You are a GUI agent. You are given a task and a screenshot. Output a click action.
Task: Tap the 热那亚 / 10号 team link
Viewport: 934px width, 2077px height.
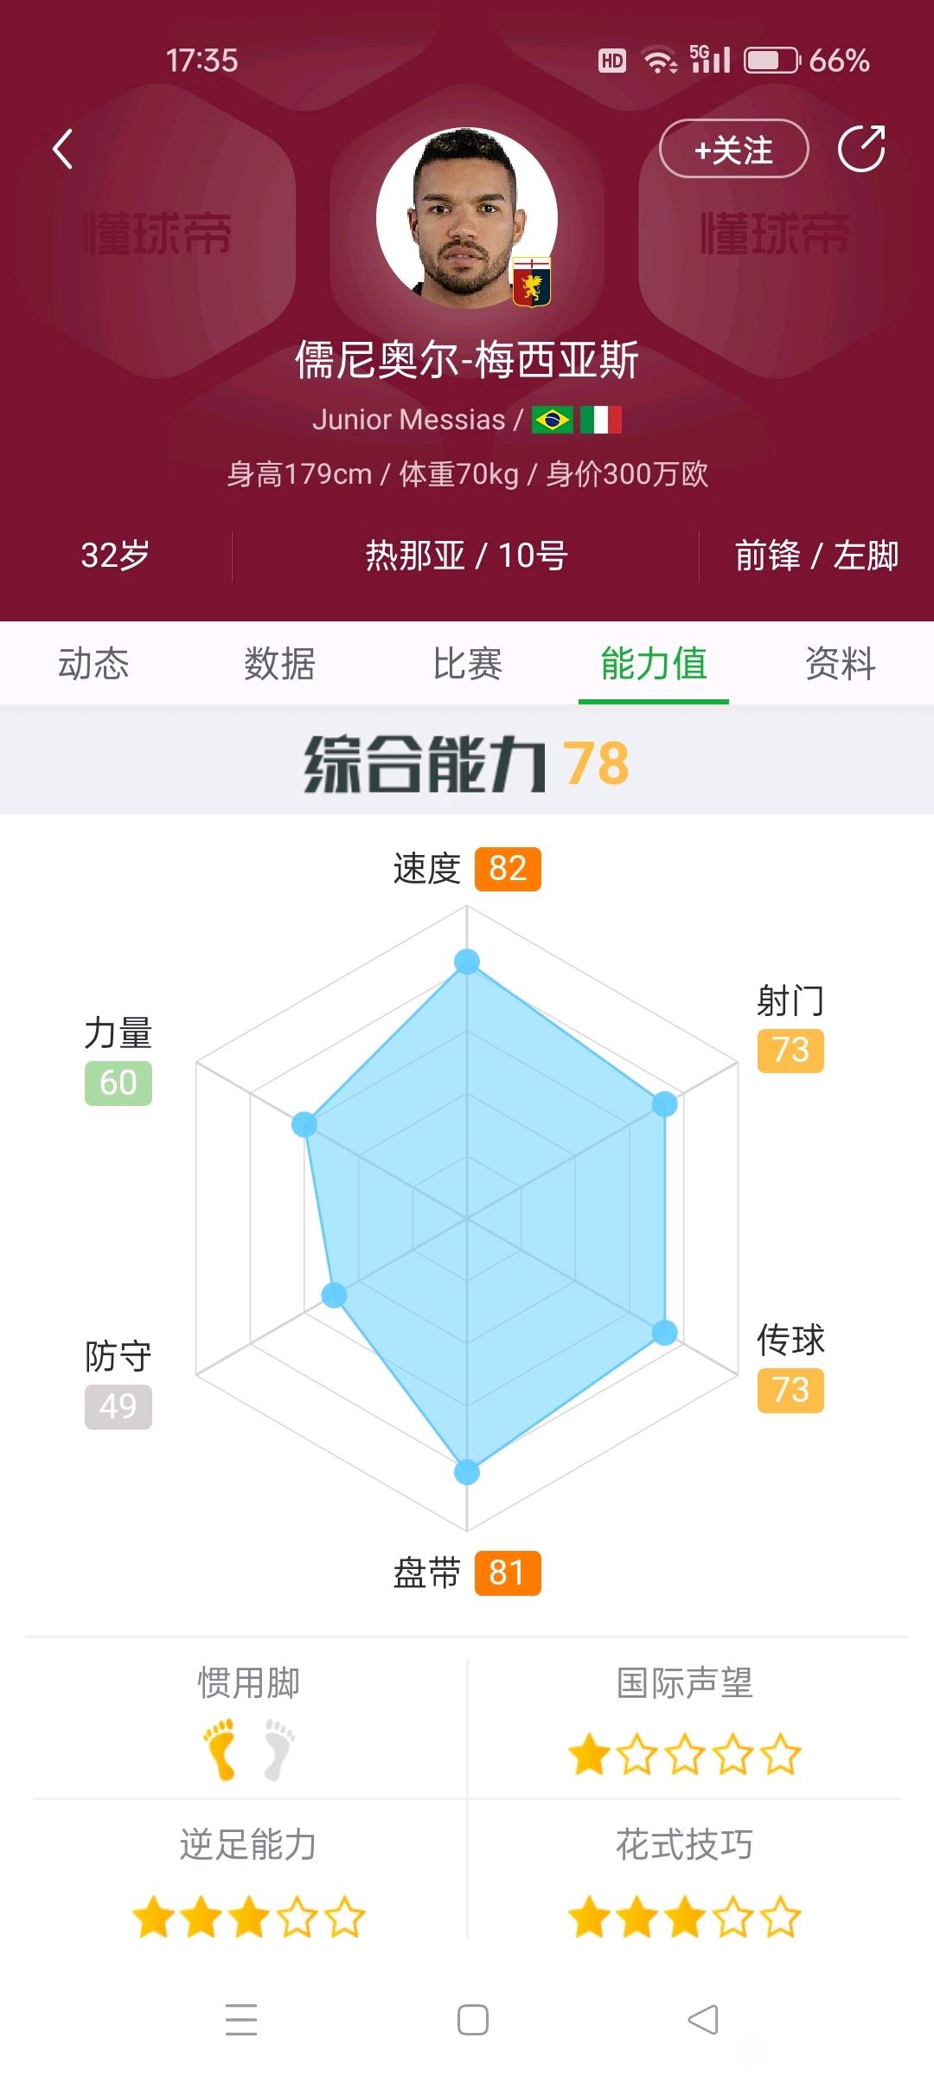click(466, 556)
